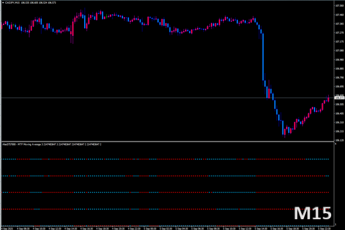
Task: Click the '4 Sep 08:30' time axis label
Action: point(23,228)
